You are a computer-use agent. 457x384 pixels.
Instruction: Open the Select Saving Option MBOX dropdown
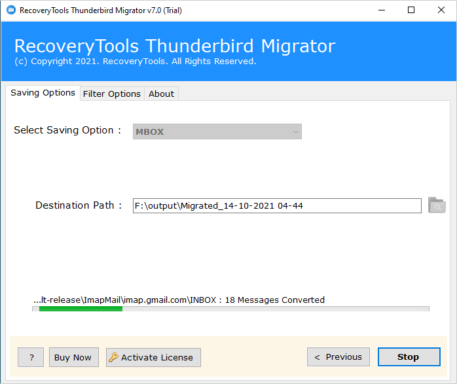(217, 131)
